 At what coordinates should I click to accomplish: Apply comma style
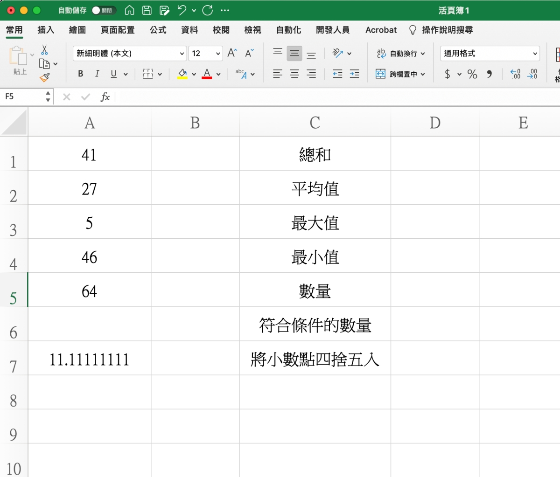(x=489, y=74)
